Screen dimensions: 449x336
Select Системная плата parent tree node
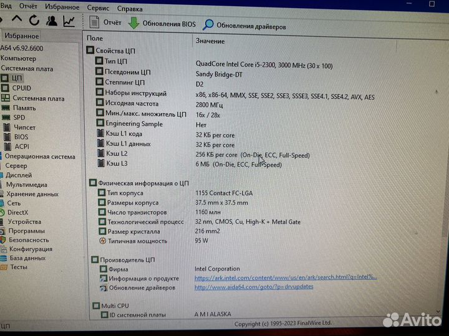coord(27,68)
